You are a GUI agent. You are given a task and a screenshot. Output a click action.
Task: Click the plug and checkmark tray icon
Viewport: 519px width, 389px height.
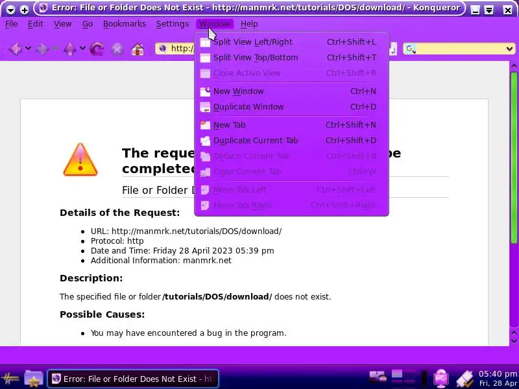click(x=465, y=379)
